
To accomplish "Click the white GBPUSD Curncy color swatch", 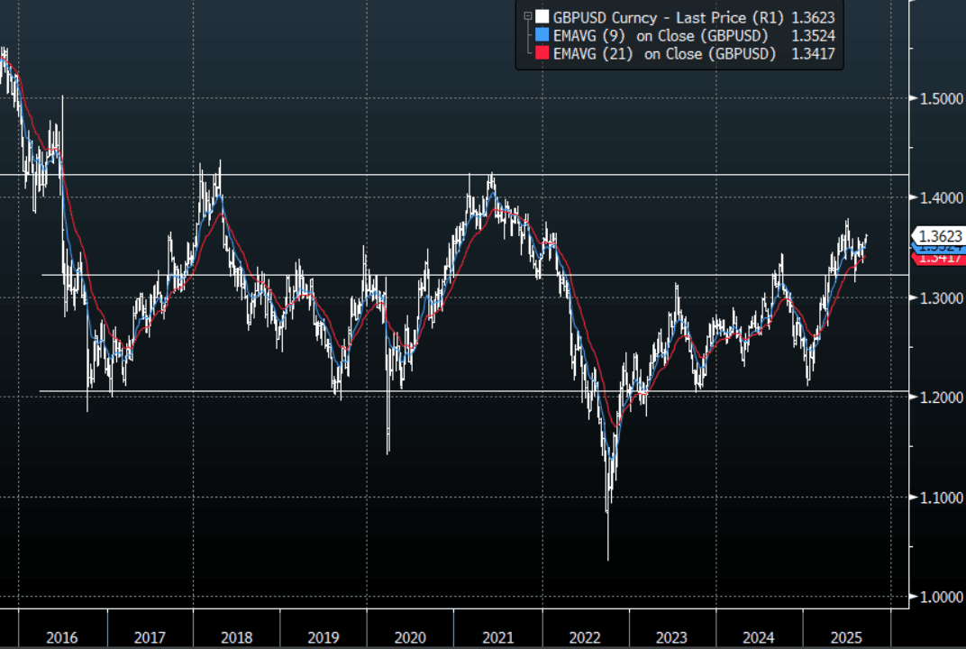I will pyautogui.click(x=542, y=16).
